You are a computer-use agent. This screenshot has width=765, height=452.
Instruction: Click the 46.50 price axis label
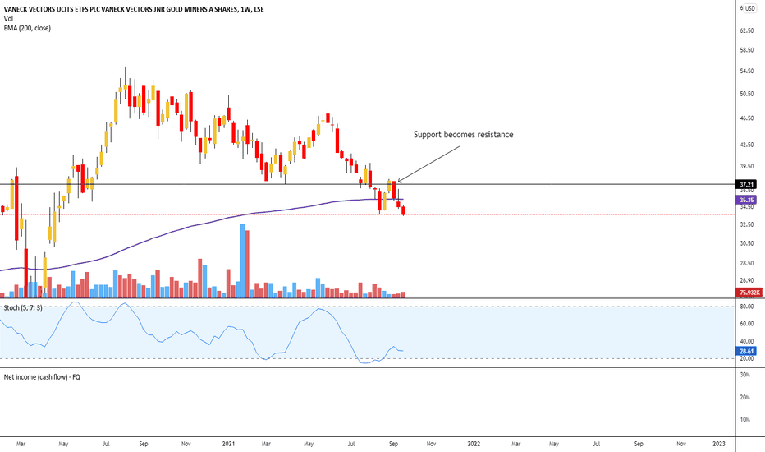(746, 118)
